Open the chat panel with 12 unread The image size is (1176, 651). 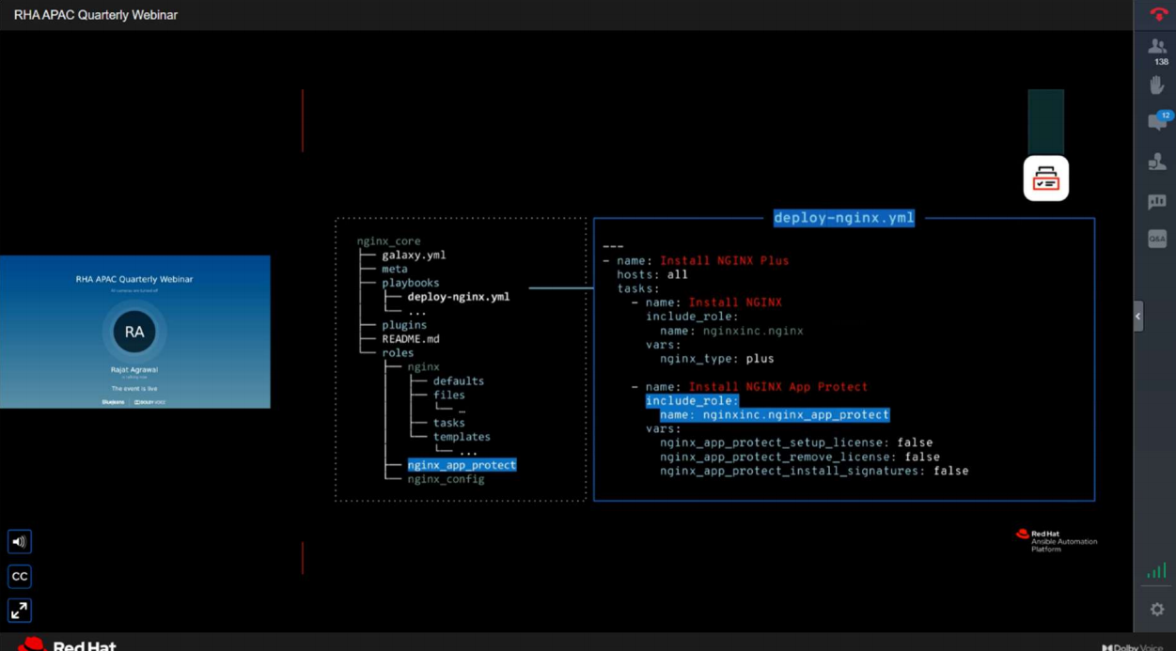point(1159,122)
